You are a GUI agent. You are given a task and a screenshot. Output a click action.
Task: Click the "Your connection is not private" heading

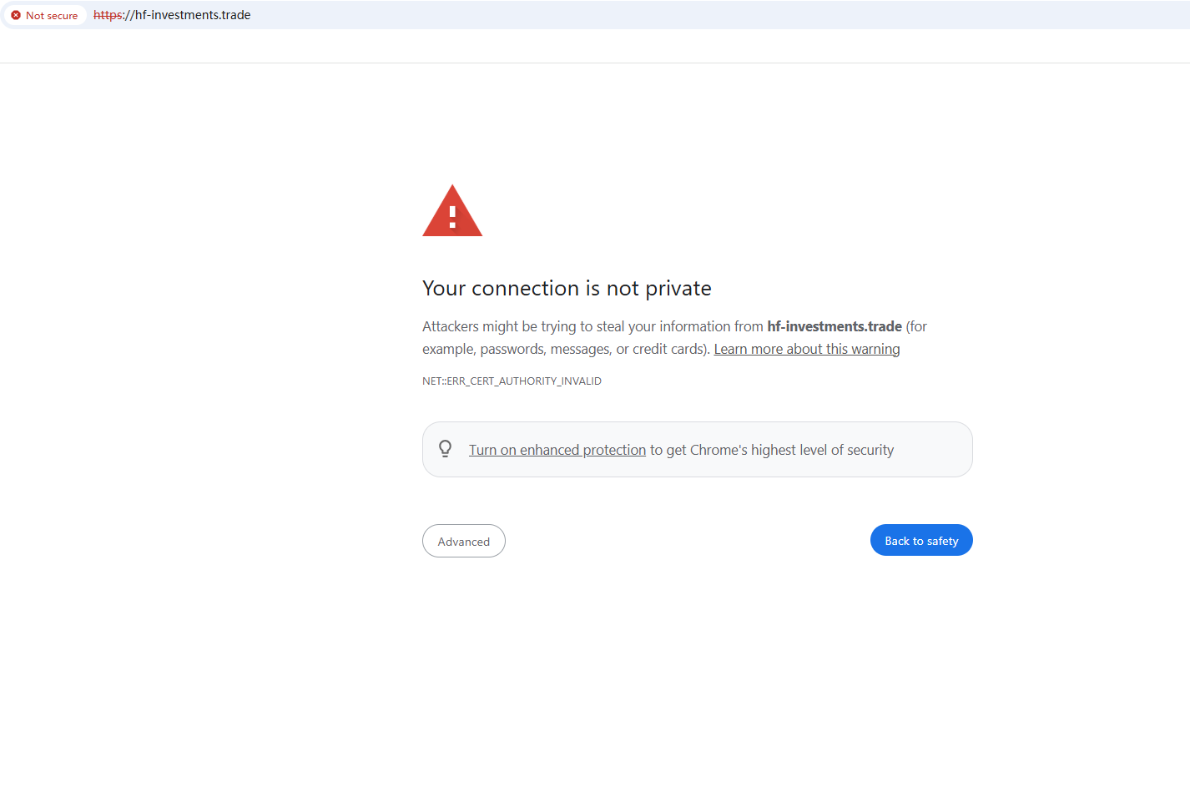click(x=567, y=288)
